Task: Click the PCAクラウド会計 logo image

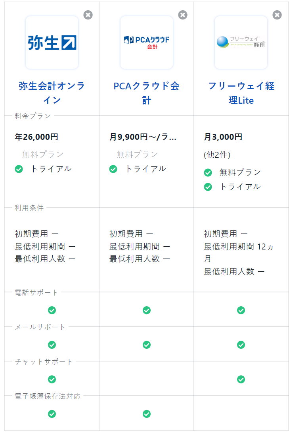Action: 147,43
